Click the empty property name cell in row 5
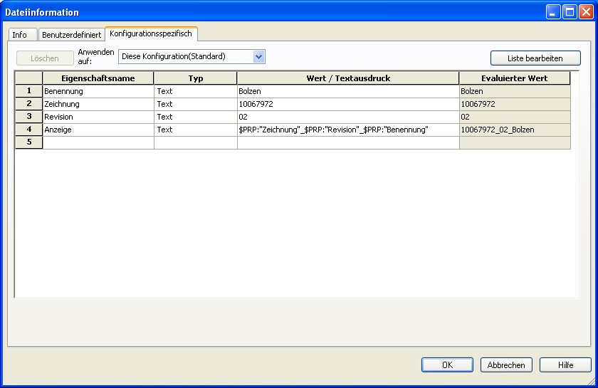The width and height of the screenshot is (598, 388). pos(98,142)
